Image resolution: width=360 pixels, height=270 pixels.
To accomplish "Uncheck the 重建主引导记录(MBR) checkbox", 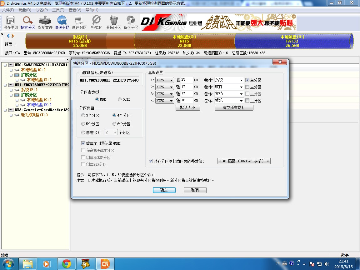I will coord(83,143).
